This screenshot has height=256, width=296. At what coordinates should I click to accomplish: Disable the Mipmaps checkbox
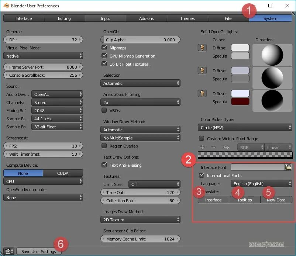coord(104,48)
